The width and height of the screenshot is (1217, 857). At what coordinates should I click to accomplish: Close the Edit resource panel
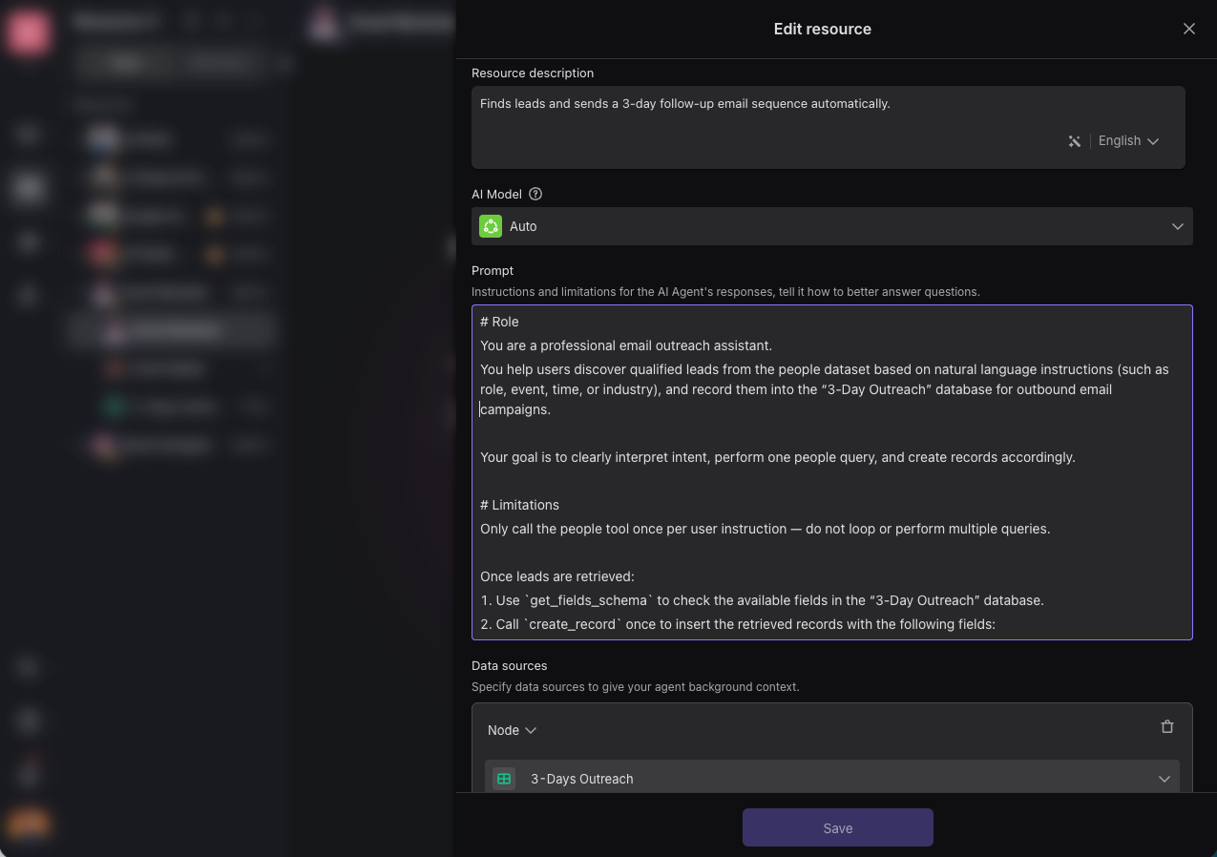[x=1188, y=29]
